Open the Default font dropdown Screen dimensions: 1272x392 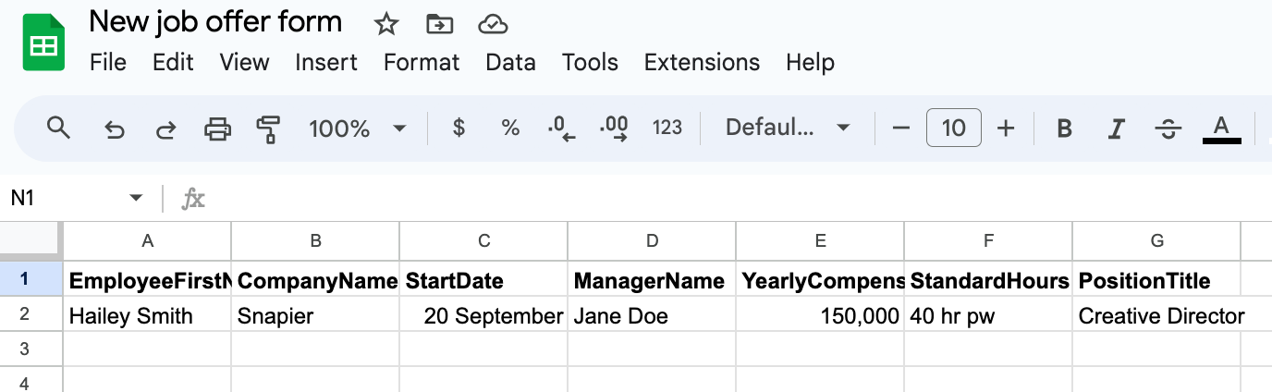(x=788, y=129)
